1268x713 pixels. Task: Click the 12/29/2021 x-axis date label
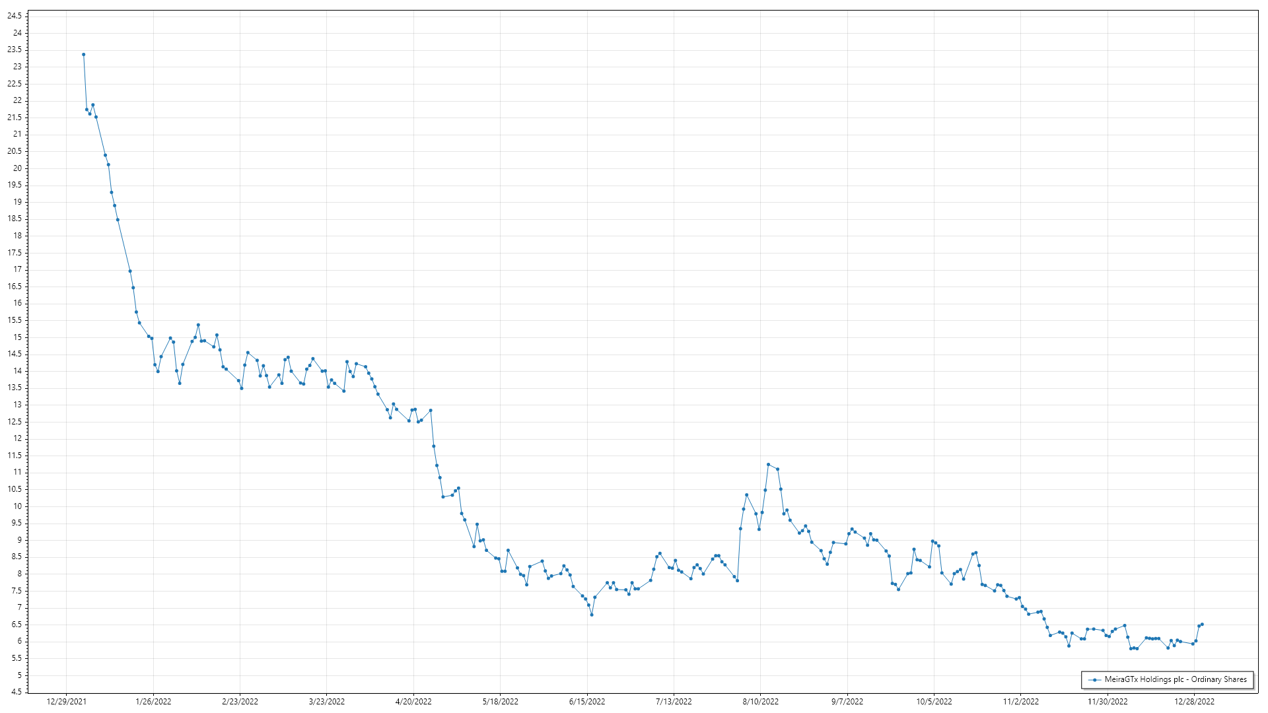(x=66, y=702)
